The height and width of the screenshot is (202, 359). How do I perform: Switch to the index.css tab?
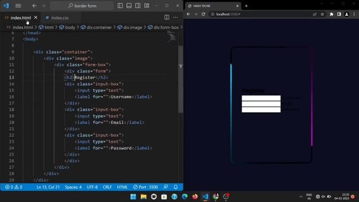60,17
